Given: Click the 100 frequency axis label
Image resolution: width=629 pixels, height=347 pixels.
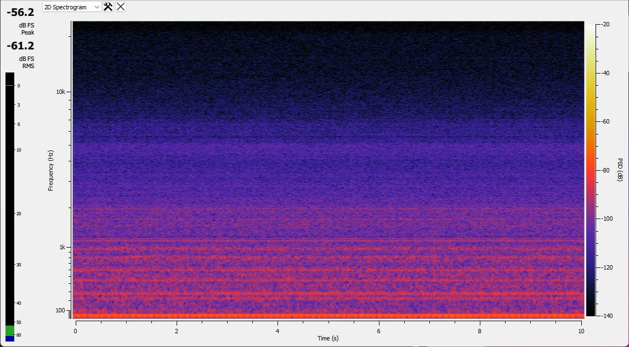Looking at the screenshot, I should [x=61, y=311].
